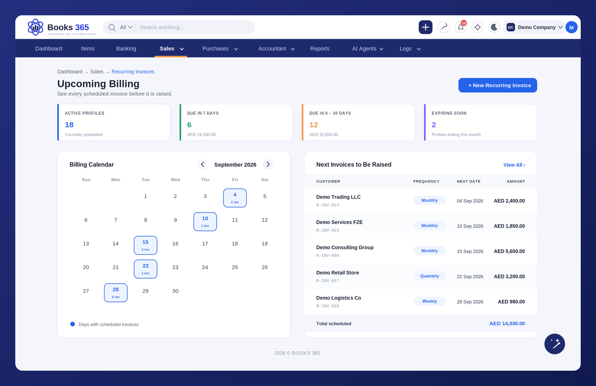This screenshot has height=386, width=596.
Task: Select September 4 with 2 invoices
Action: point(235,198)
